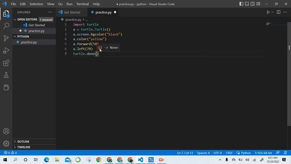Open the volume control in system tray
The width and height of the screenshot is (291, 164).
(247, 160)
